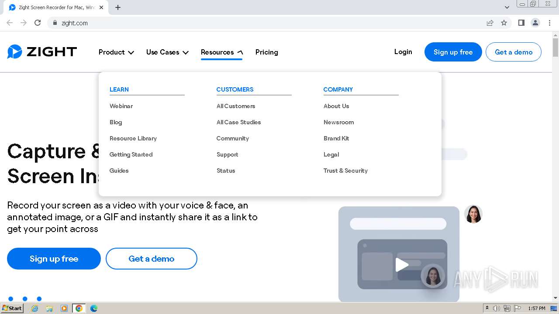Open the Newsroom link
The height and width of the screenshot is (314, 559).
[x=338, y=122]
